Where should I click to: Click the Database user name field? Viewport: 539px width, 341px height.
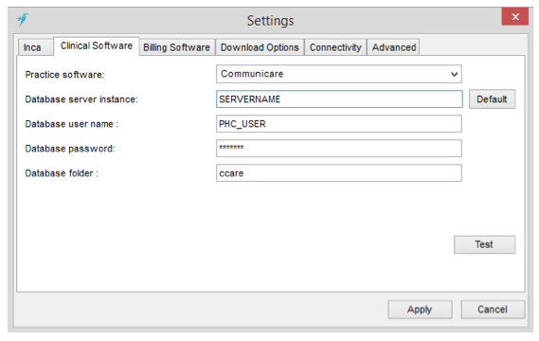[x=339, y=124]
